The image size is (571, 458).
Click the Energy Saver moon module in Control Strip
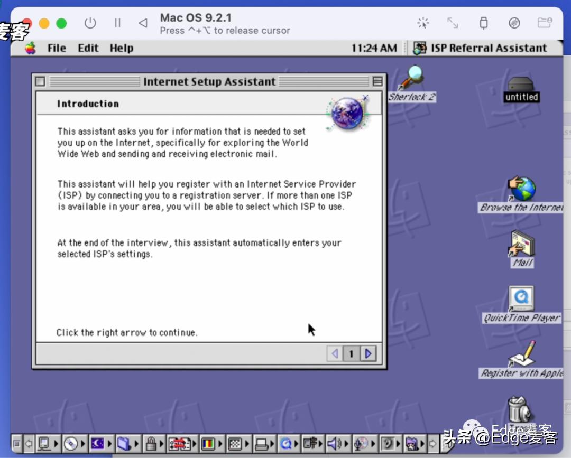97,444
